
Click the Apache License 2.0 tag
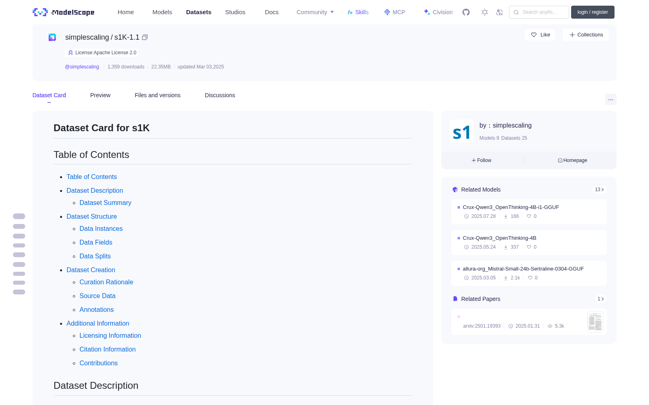point(101,53)
